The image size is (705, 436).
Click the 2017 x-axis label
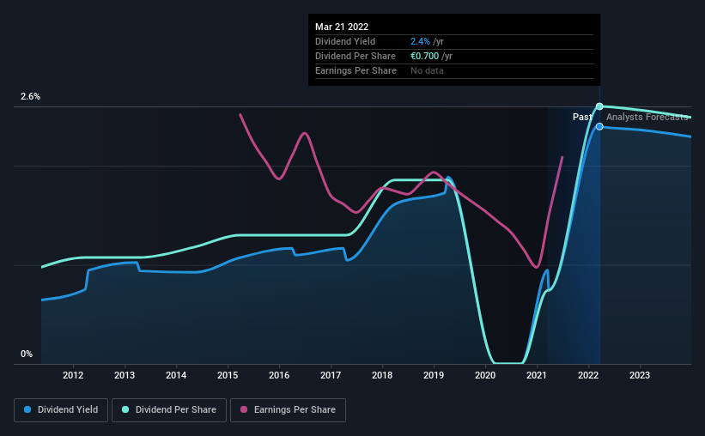(331, 375)
